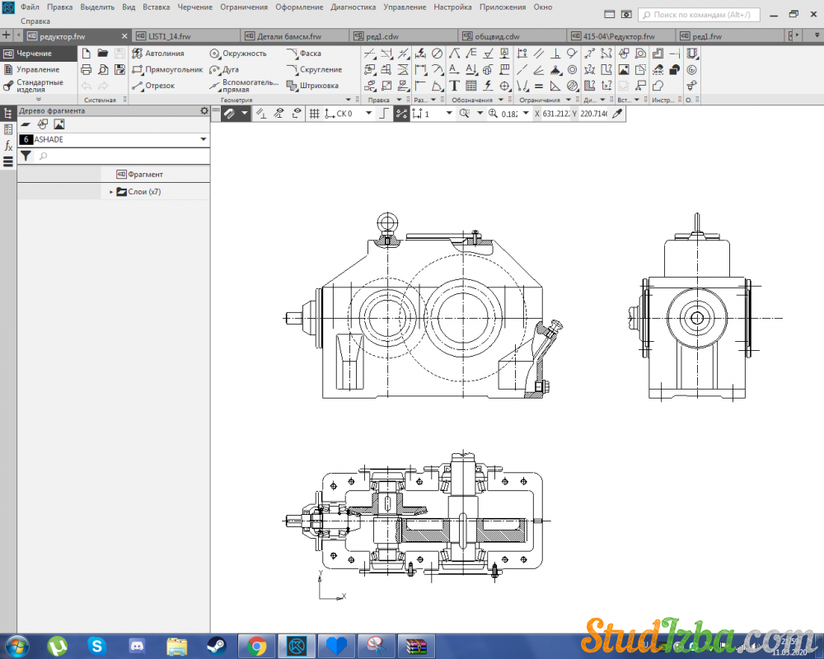The width and height of the screenshot is (824, 659).
Task: Toggle the grid display button
Action: tap(314, 114)
